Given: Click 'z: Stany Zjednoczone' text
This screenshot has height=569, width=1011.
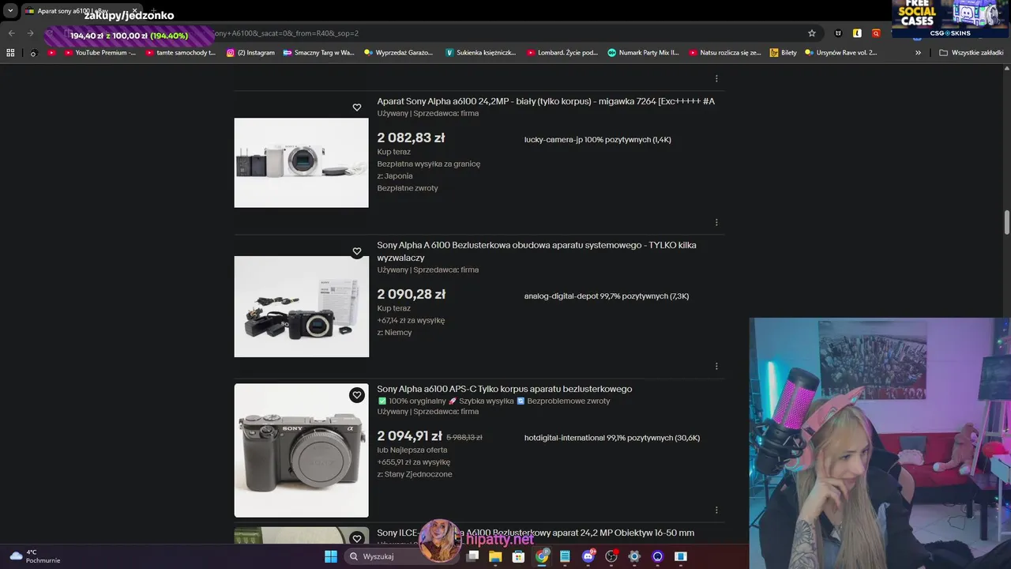Looking at the screenshot, I should [415, 474].
